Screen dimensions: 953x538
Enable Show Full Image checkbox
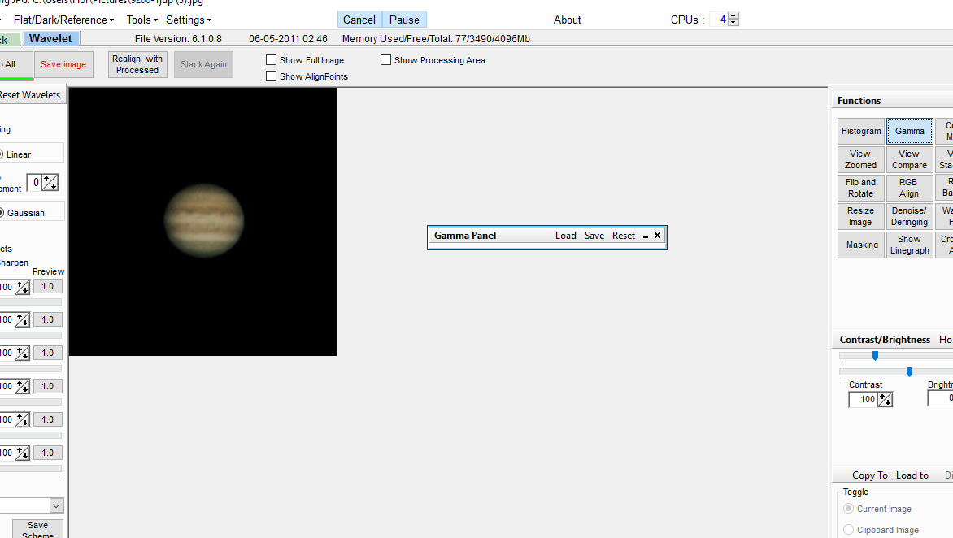coord(271,60)
